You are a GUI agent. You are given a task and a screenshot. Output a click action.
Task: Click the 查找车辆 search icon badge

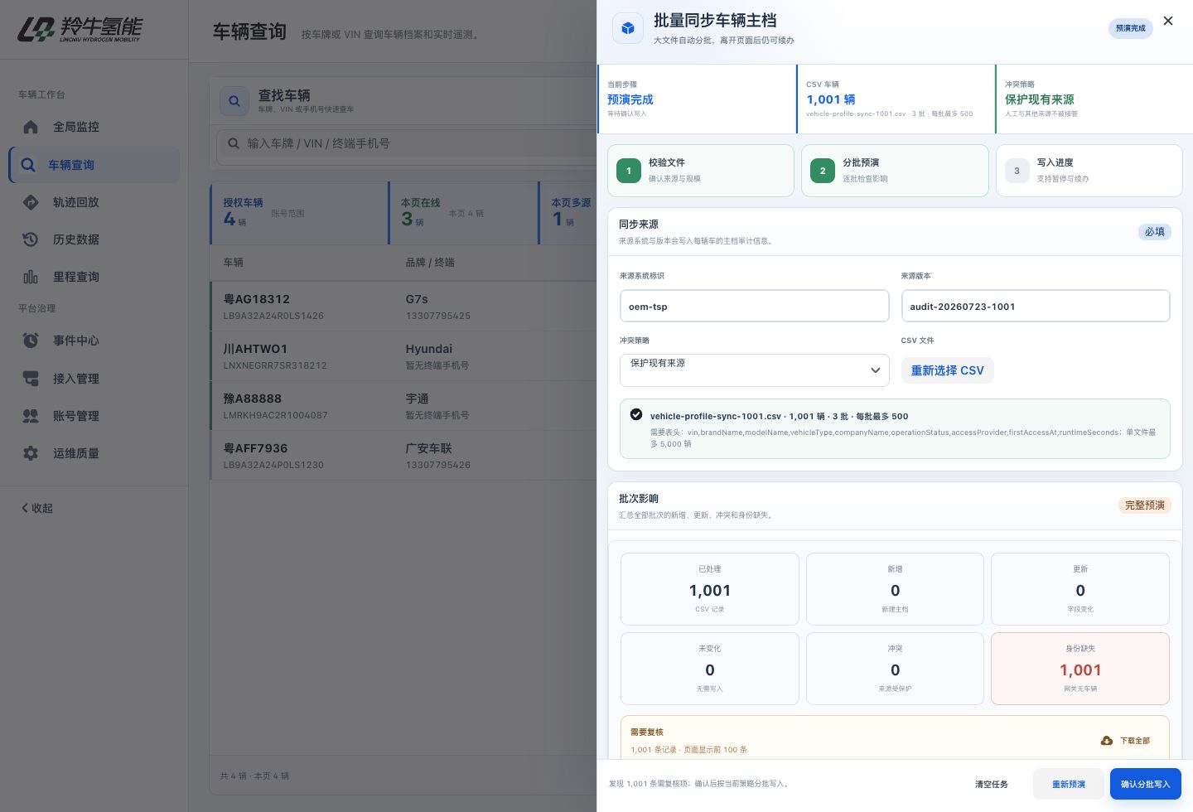point(234,101)
